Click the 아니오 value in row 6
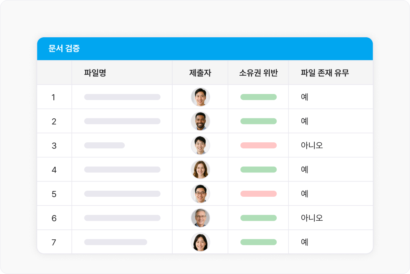410x274 pixels. coord(312,218)
